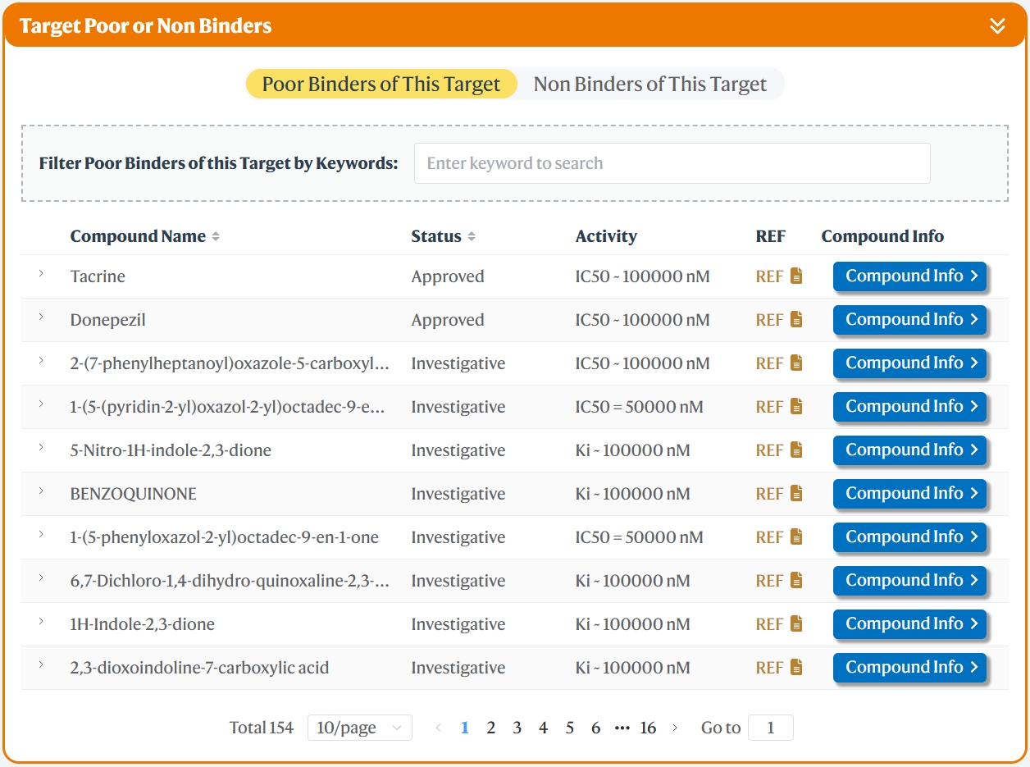Click BENZOQUINONE compound name text
The width and height of the screenshot is (1030, 767).
[134, 494]
